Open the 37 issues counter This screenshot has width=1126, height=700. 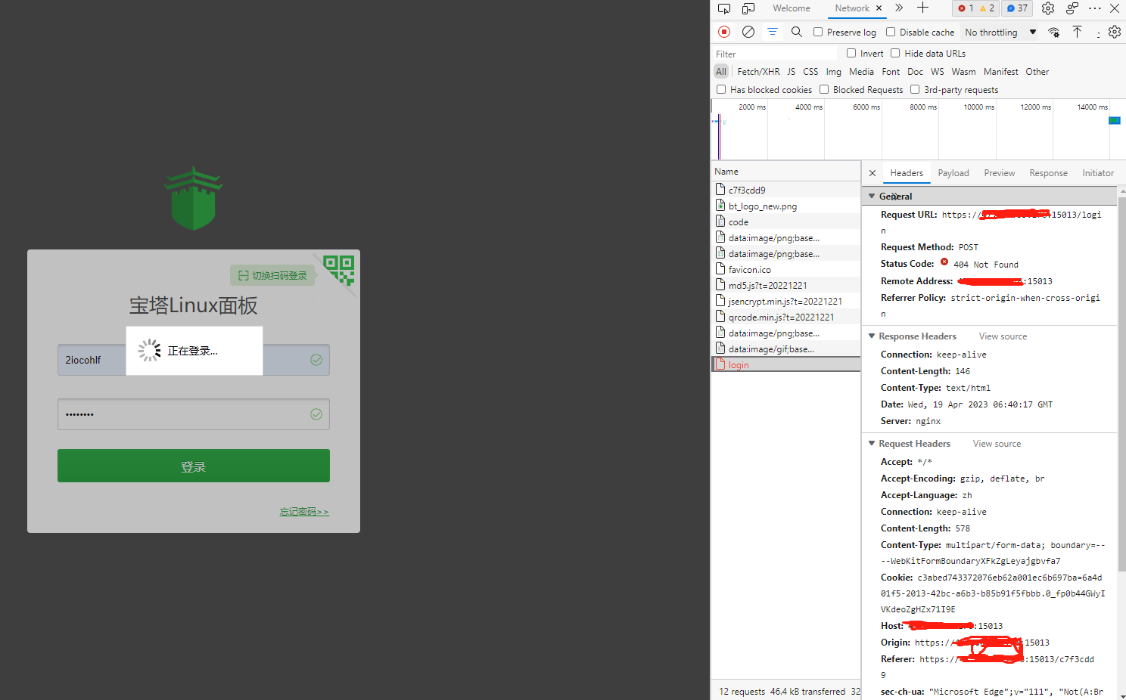tap(1018, 8)
